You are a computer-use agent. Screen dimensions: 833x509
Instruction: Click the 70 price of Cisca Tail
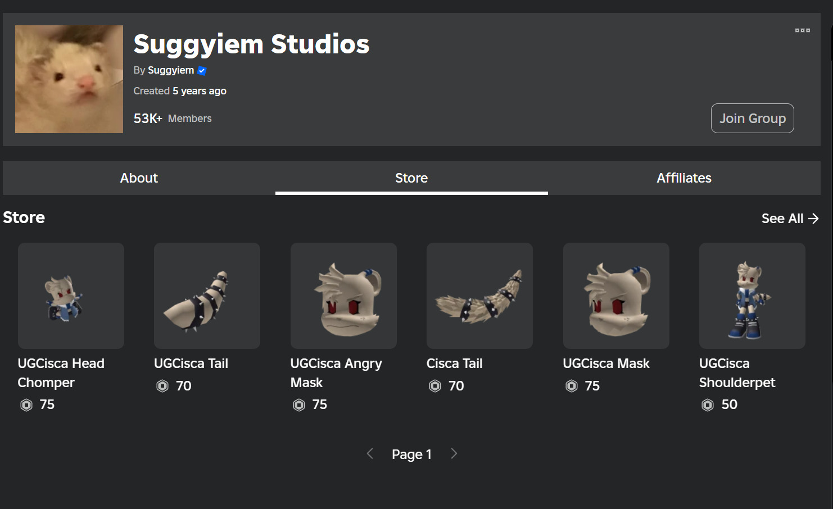(x=456, y=386)
